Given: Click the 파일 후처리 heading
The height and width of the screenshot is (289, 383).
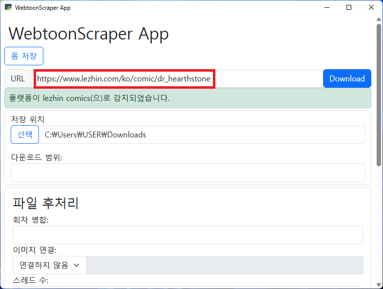Looking at the screenshot, I should (x=46, y=203).
